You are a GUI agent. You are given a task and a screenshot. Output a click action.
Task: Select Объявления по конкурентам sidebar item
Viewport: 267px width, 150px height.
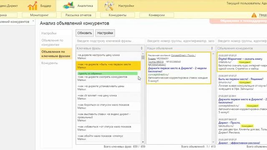pyautogui.click(x=52, y=42)
